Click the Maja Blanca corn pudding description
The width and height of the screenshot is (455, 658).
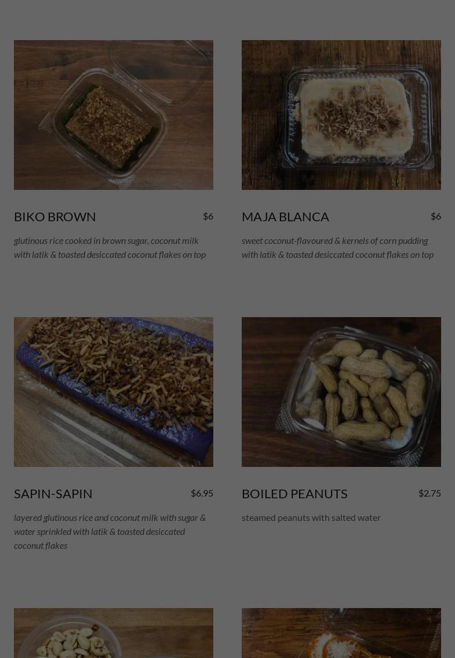(x=338, y=247)
